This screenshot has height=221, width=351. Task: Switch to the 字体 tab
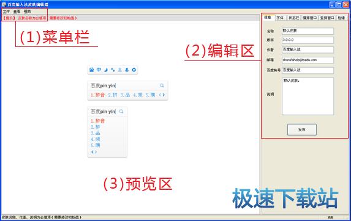(280, 18)
